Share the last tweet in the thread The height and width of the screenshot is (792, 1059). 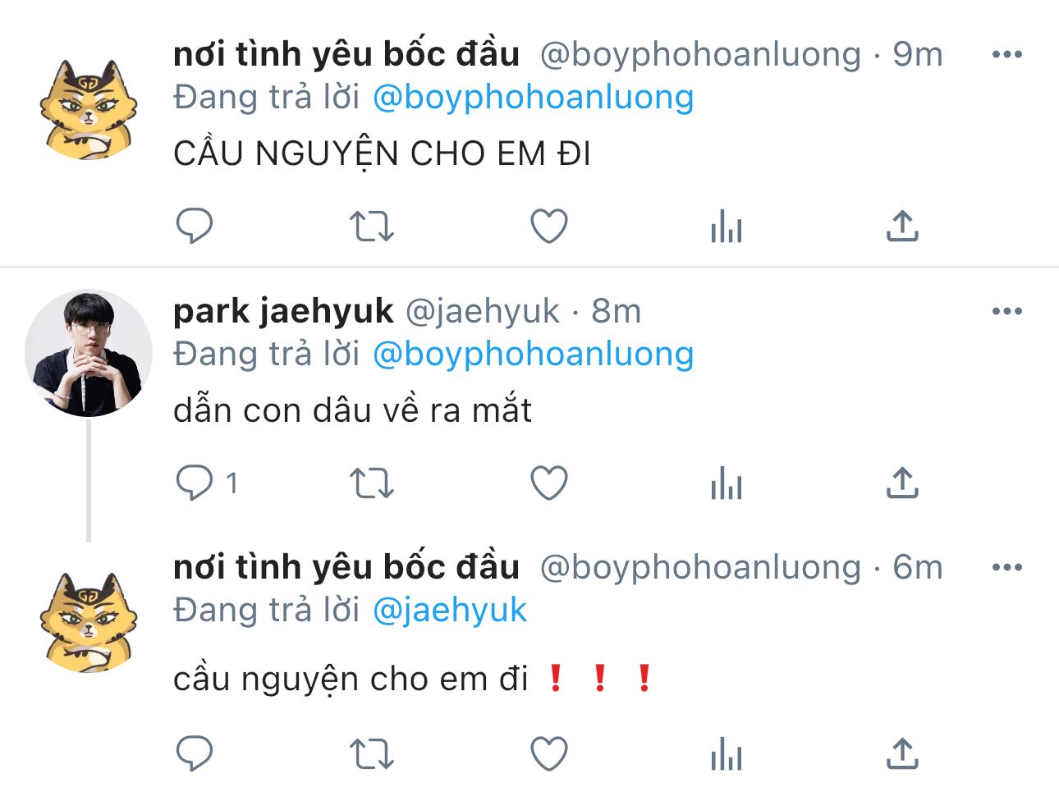(902, 753)
